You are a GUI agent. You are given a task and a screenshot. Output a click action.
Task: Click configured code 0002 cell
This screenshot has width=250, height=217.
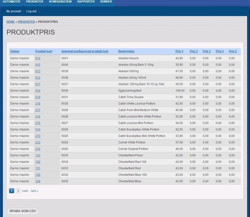65,181
